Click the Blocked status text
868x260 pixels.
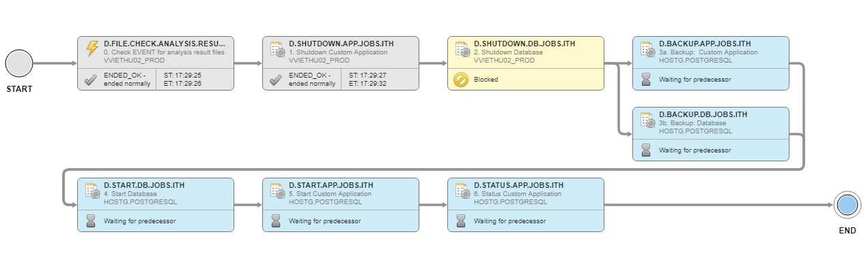click(x=486, y=79)
